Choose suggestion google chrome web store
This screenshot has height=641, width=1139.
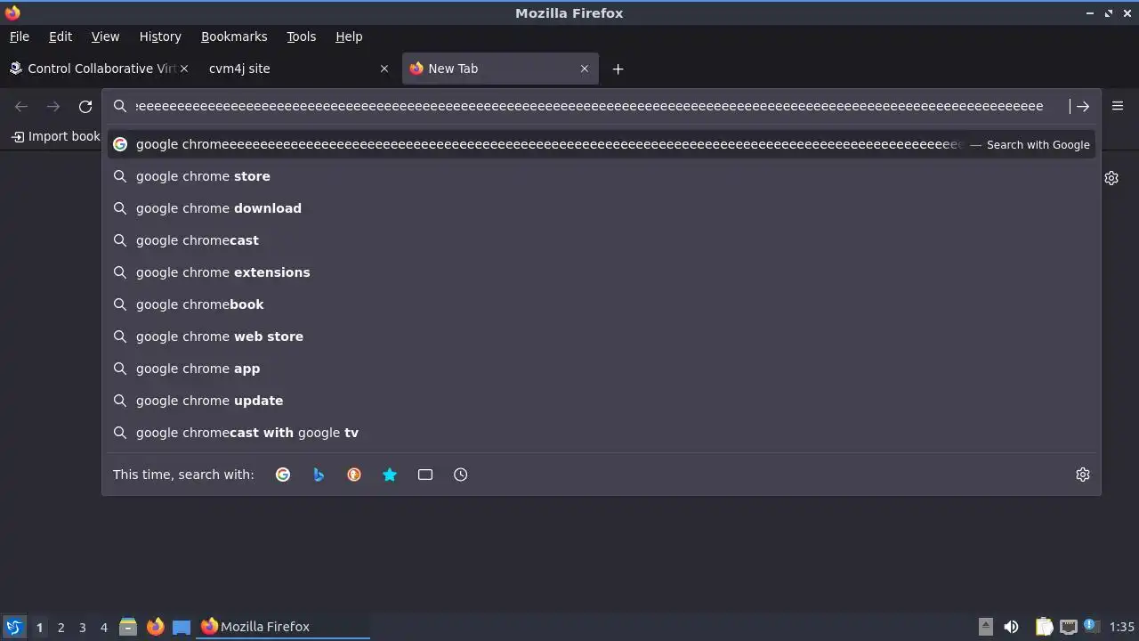click(x=602, y=337)
